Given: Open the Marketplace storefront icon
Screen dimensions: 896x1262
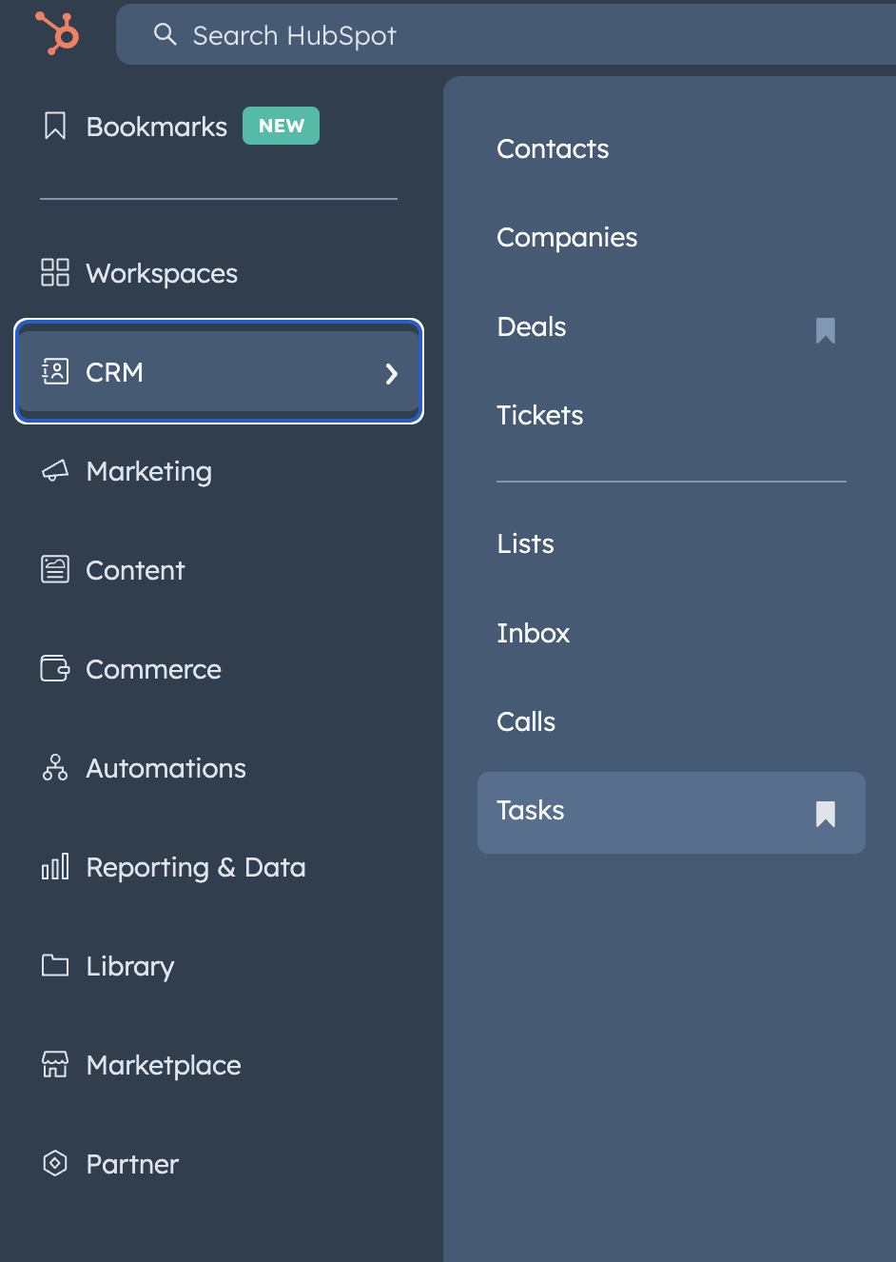Looking at the screenshot, I should point(54,1065).
